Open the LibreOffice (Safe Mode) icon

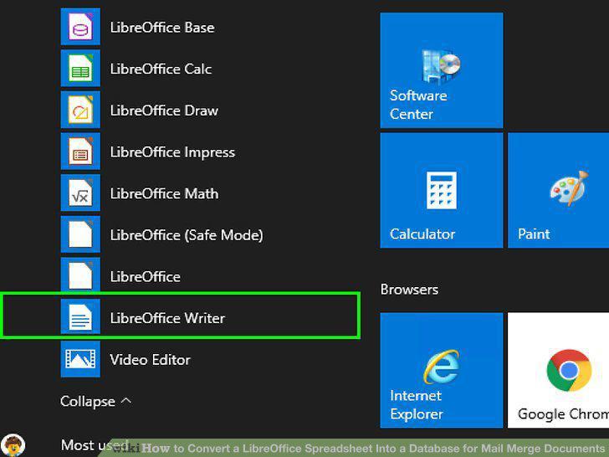coord(80,234)
